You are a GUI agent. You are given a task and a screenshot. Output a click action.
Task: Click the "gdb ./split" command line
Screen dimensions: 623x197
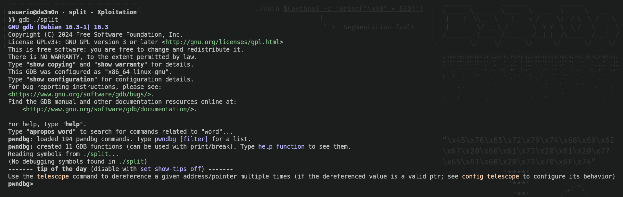(x=38, y=20)
